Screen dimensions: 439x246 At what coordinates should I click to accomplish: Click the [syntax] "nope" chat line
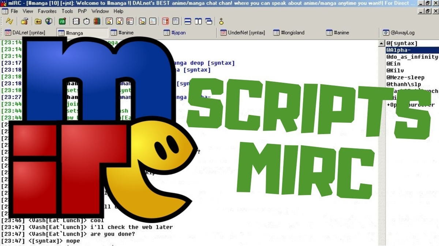coord(40,241)
